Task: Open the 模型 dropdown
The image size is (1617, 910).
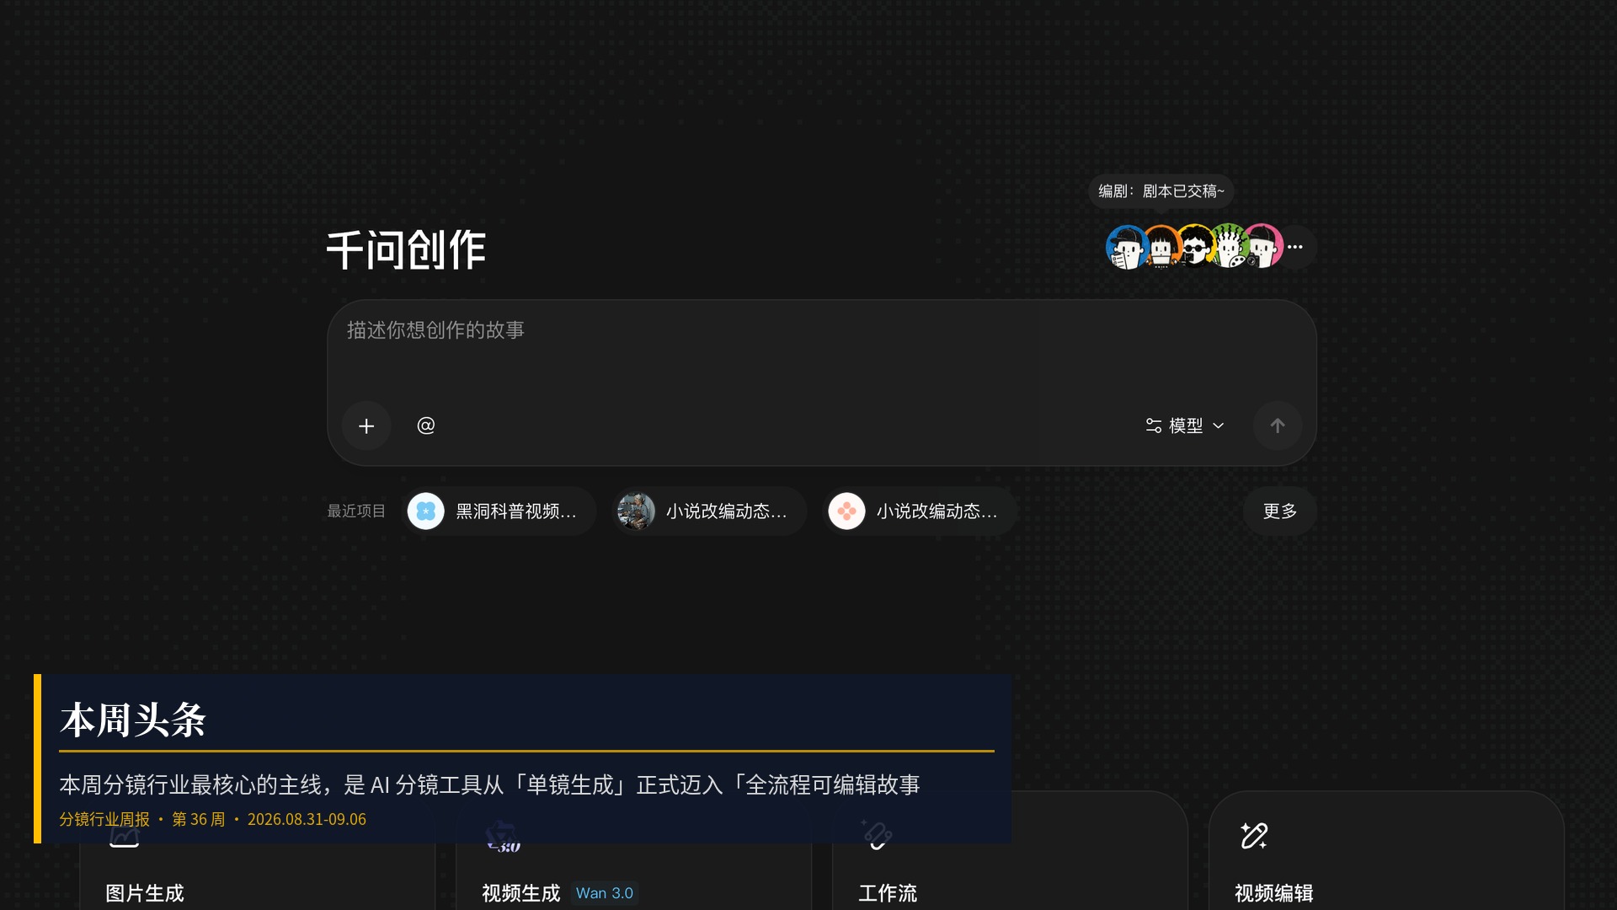Action: click(1185, 426)
